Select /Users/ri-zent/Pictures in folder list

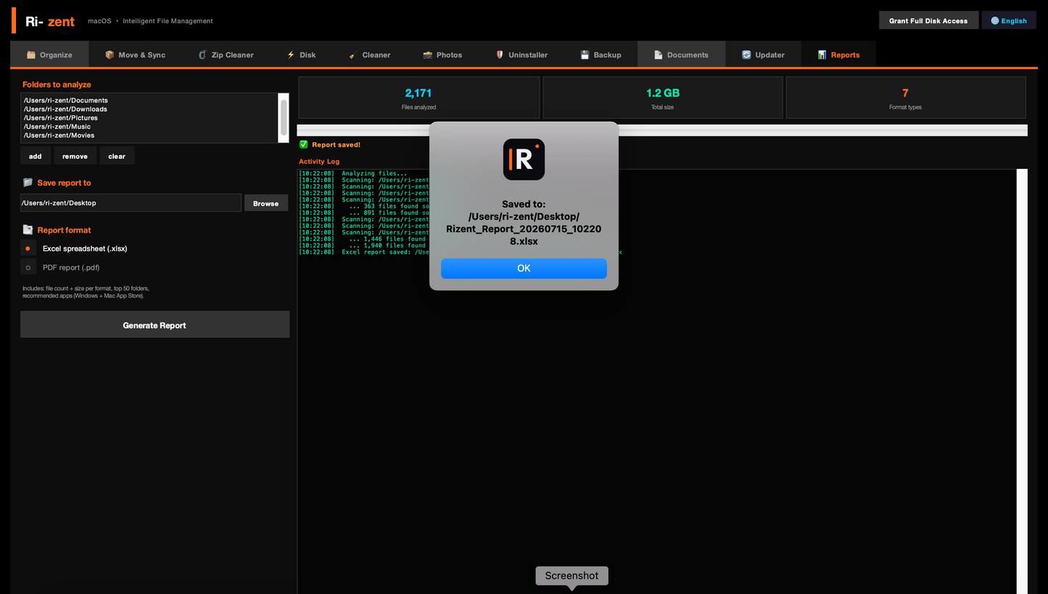coord(60,117)
